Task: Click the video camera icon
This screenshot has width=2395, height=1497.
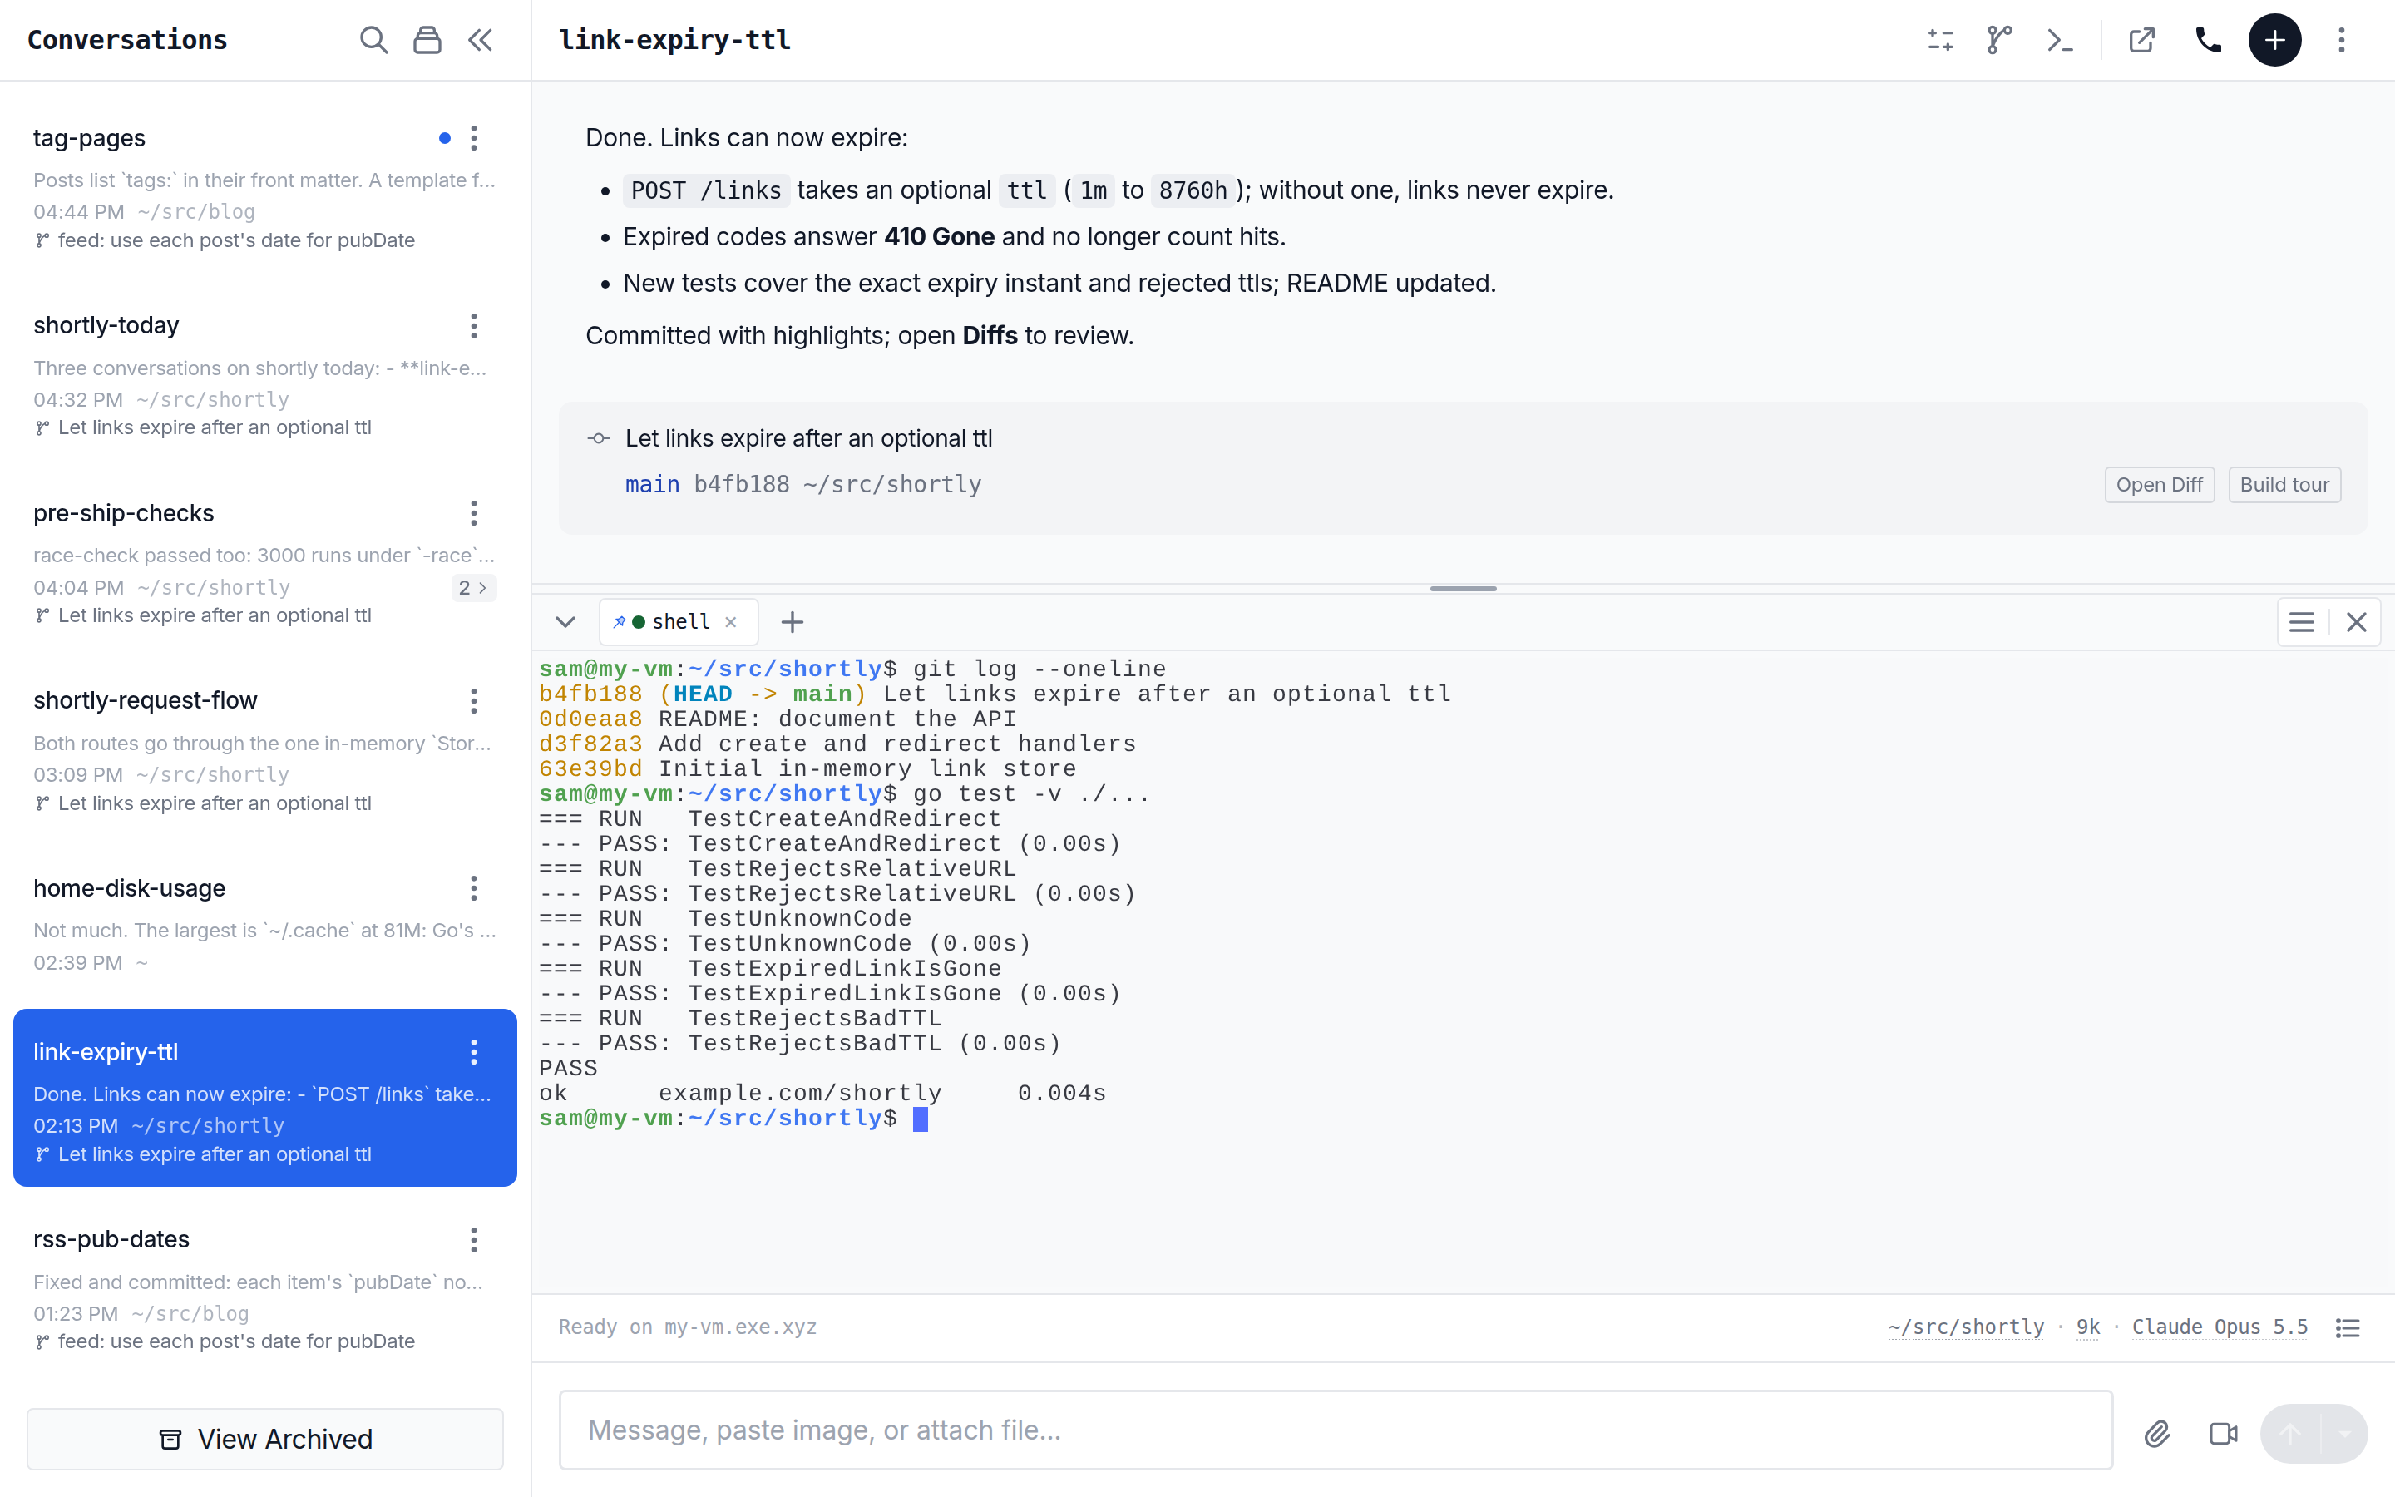Action: tap(2223, 1433)
